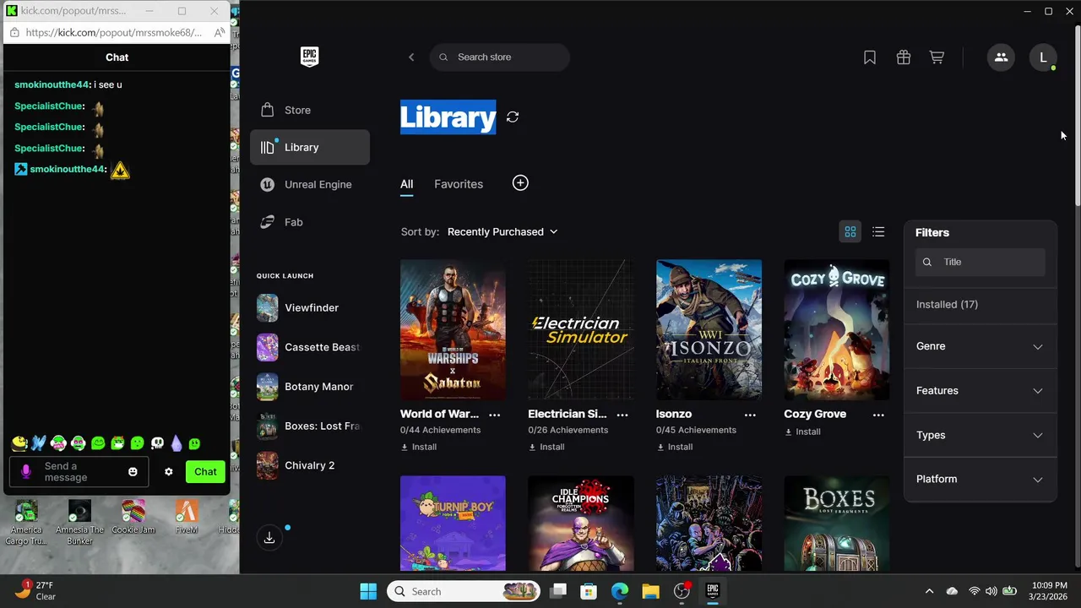Expand the Features filter
Screen dimensions: 1081x608
[980, 391]
